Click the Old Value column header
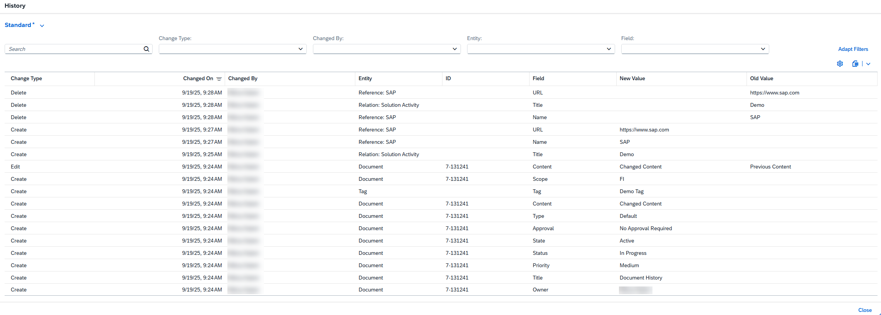The width and height of the screenshot is (881, 315). click(x=761, y=78)
